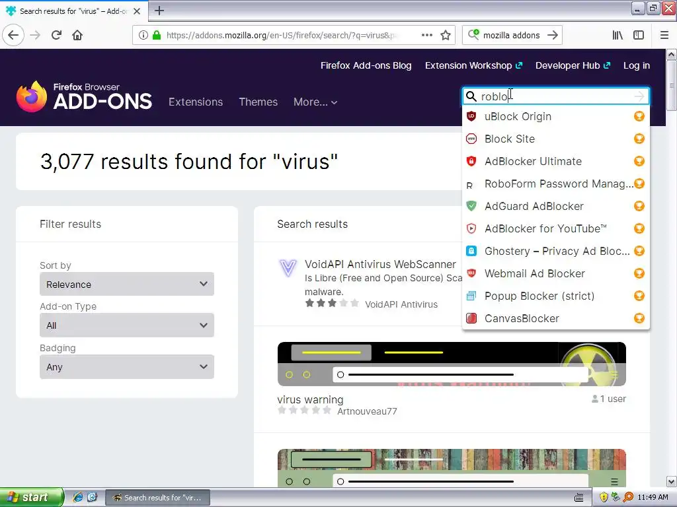Click the Log in link
Screen dimensions: 677x507
pos(637,65)
